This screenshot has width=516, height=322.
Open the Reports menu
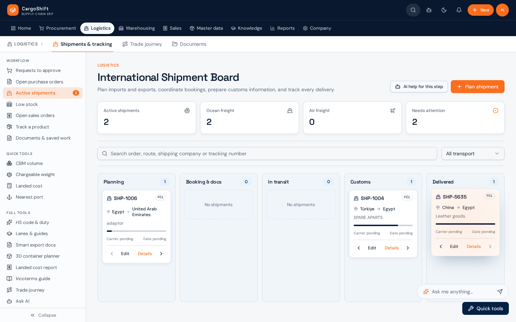click(282, 28)
